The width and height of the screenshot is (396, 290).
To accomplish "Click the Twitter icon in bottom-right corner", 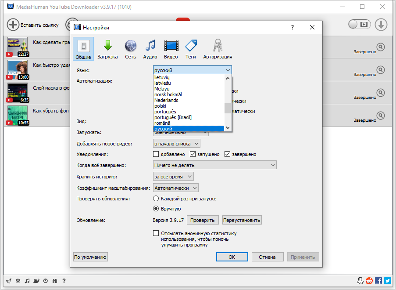I will (x=387, y=281).
